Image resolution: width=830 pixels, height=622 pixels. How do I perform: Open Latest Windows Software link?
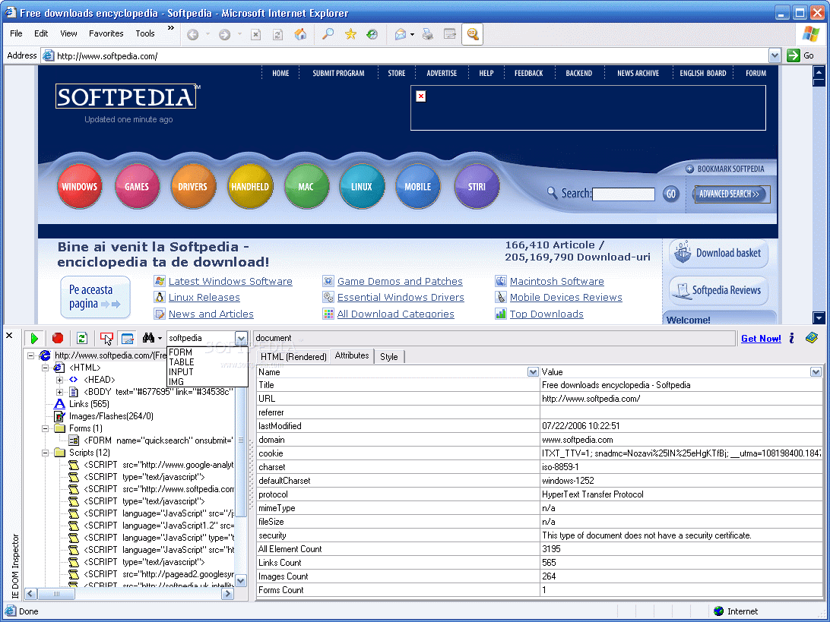(230, 281)
